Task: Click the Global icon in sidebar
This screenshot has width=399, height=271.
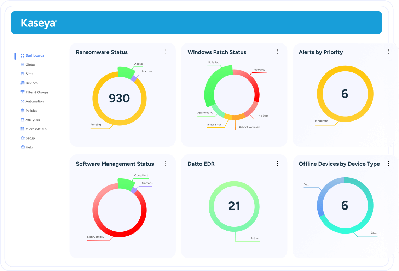Action: click(22, 65)
